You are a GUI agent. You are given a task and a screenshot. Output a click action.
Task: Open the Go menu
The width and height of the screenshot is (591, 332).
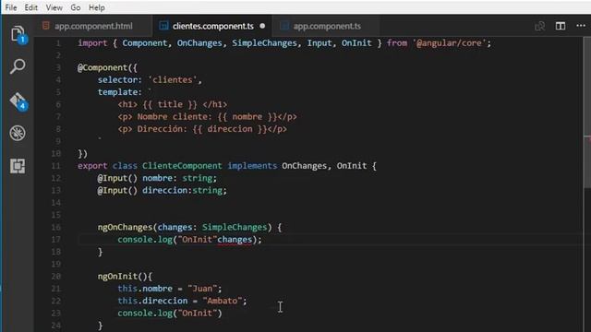(x=76, y=7)
